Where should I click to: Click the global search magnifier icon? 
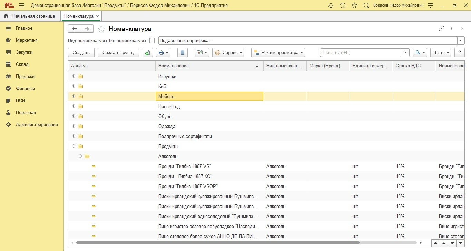click(366, 6)
